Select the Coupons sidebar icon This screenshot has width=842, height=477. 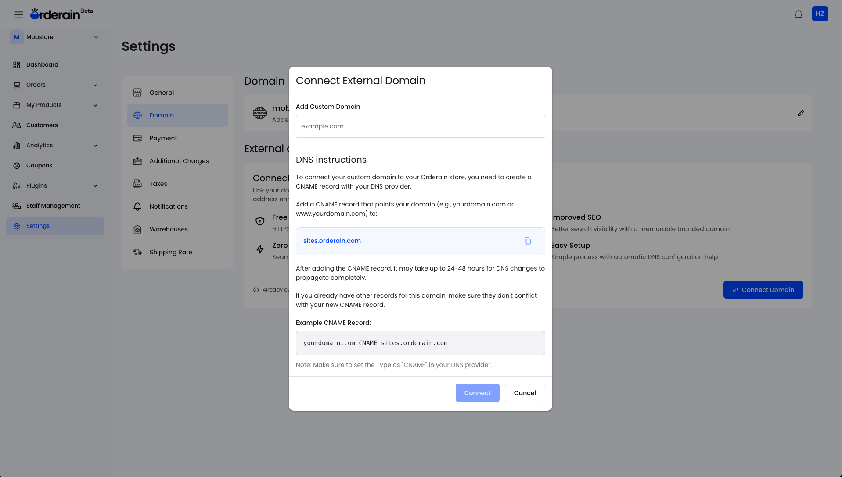coord(16,165)
